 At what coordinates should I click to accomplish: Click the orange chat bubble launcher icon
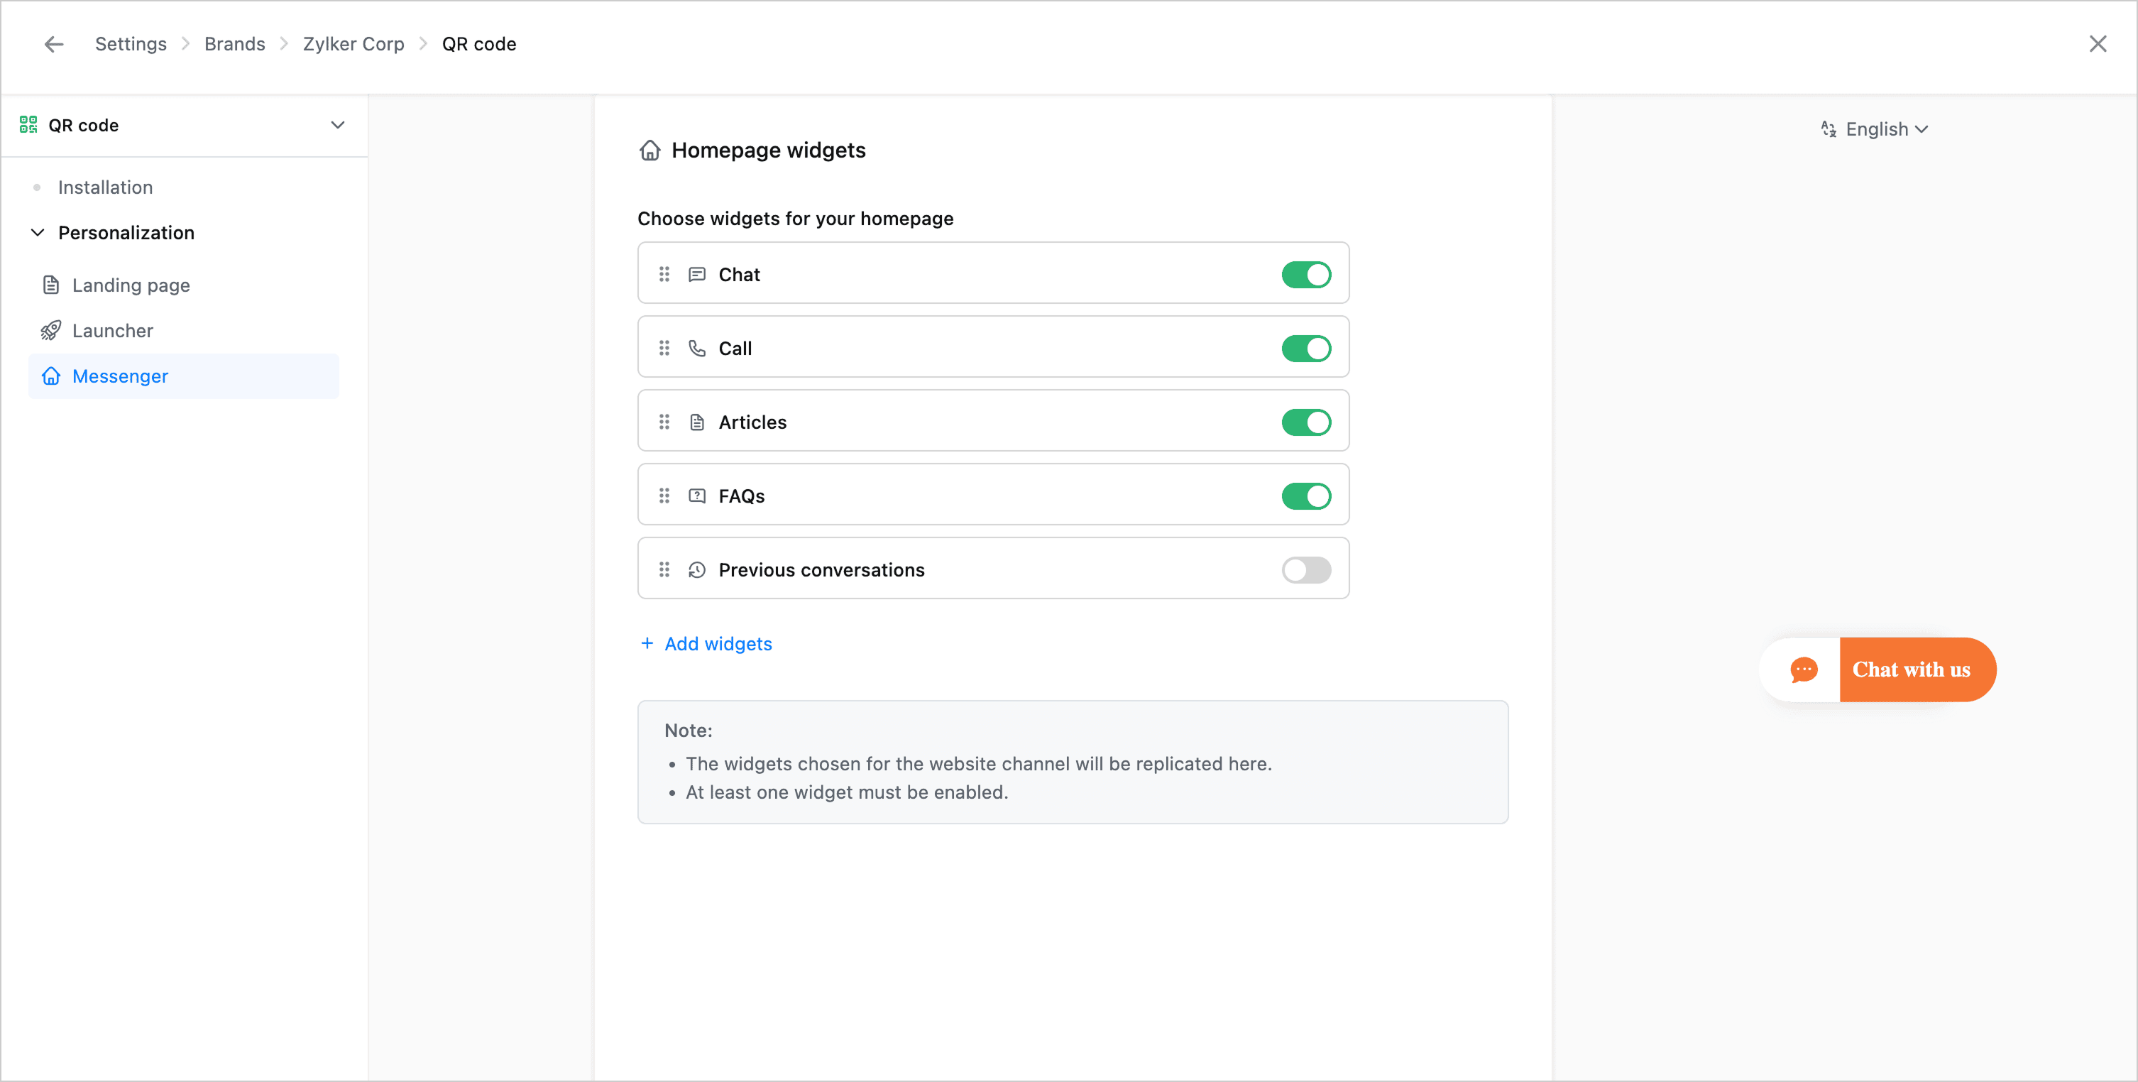click(1803, 670)
